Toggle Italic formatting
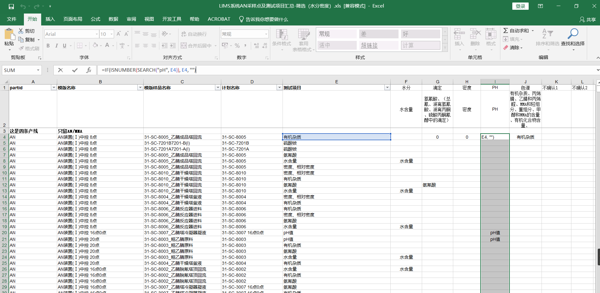This screenshot has height=293, width=600. tap(57, 46)
